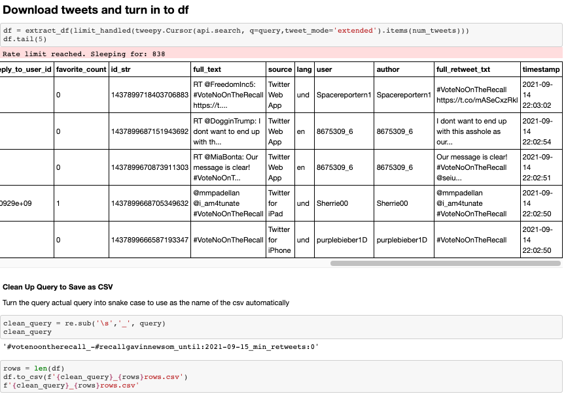Click the extract_df code cell
566x396 pixels.
point(281,35)
